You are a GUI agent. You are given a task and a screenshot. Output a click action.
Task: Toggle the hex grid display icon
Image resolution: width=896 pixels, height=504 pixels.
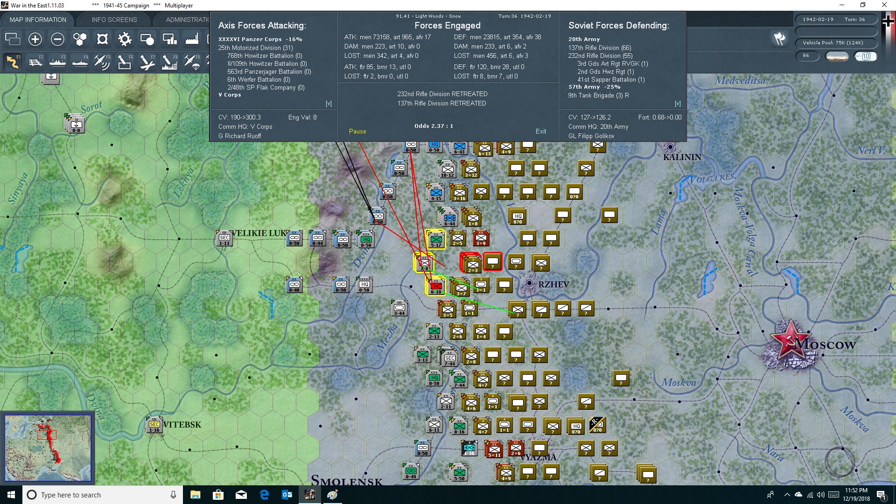point(80,39)
